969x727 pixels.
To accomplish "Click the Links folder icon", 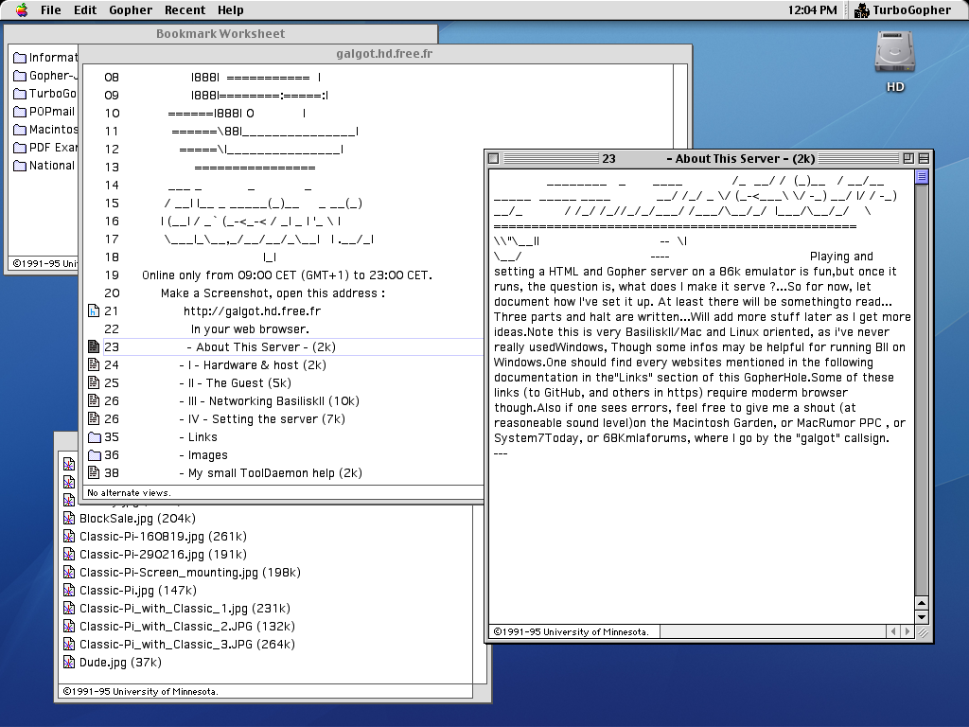I will point(94,437).
